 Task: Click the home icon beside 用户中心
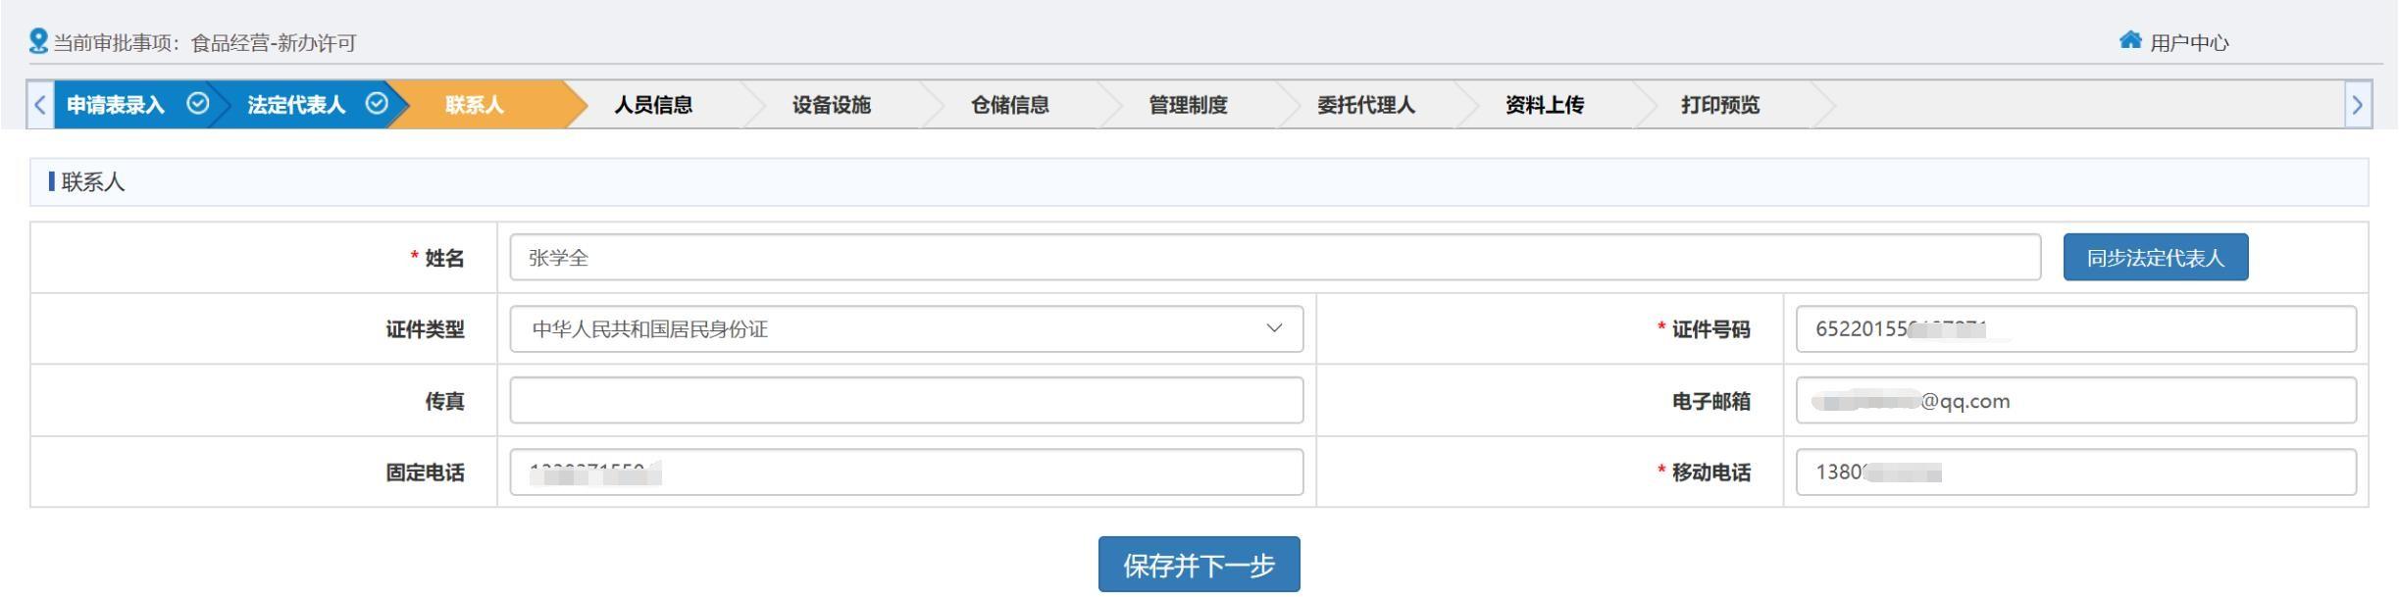coord(2130,40)
